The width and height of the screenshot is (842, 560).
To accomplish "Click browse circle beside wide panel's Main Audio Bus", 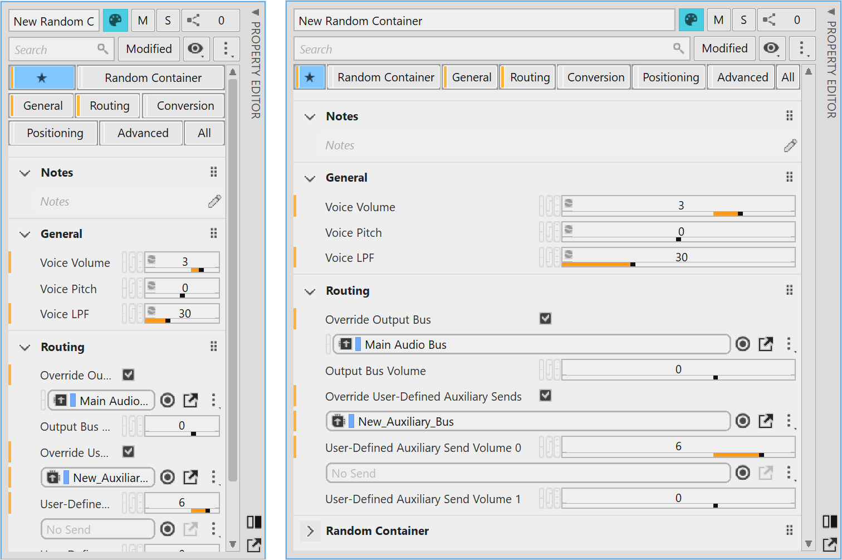I will (x=743, y=344).
